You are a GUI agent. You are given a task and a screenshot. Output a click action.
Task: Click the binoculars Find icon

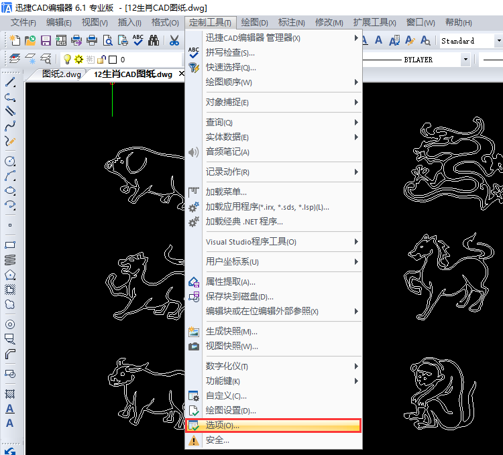154,40
